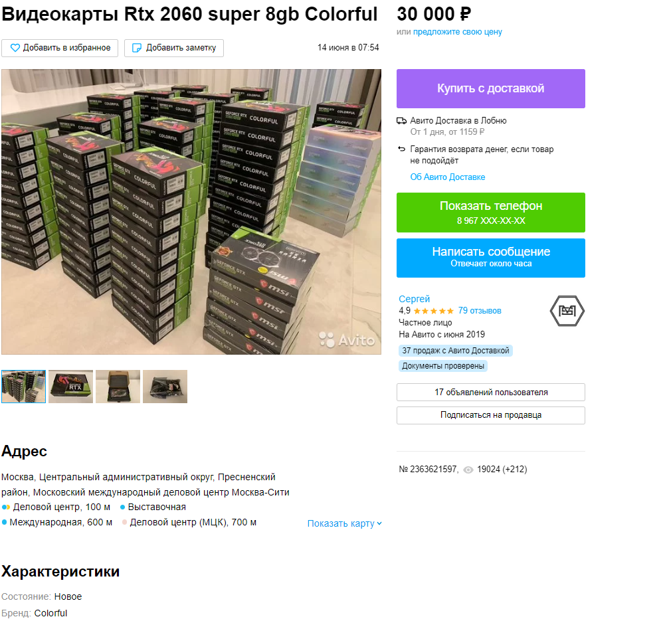The width and height of the screenshot is (667, 623).
Task: Click Подписаться на продавца button
Action: pos(490,415)
